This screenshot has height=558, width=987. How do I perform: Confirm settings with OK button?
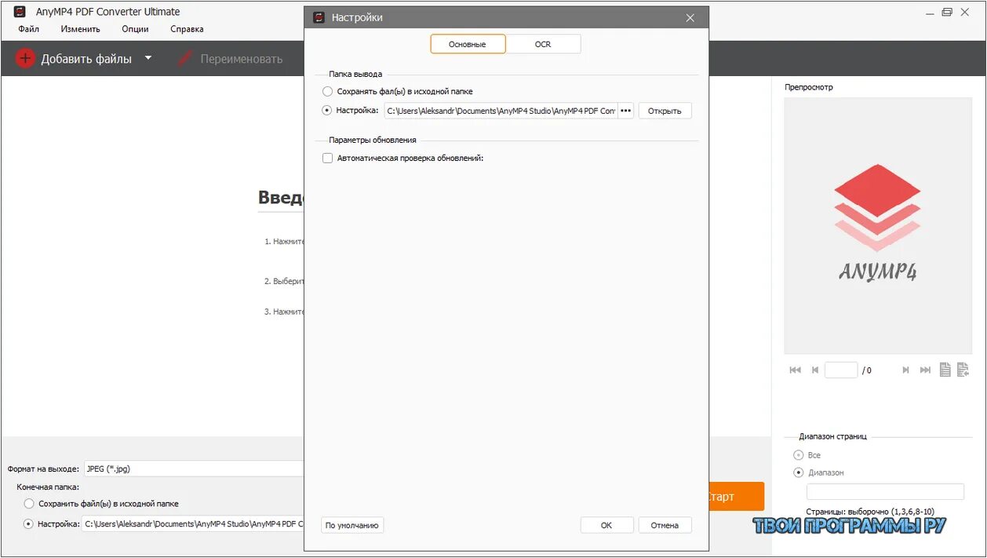point(606,525)
